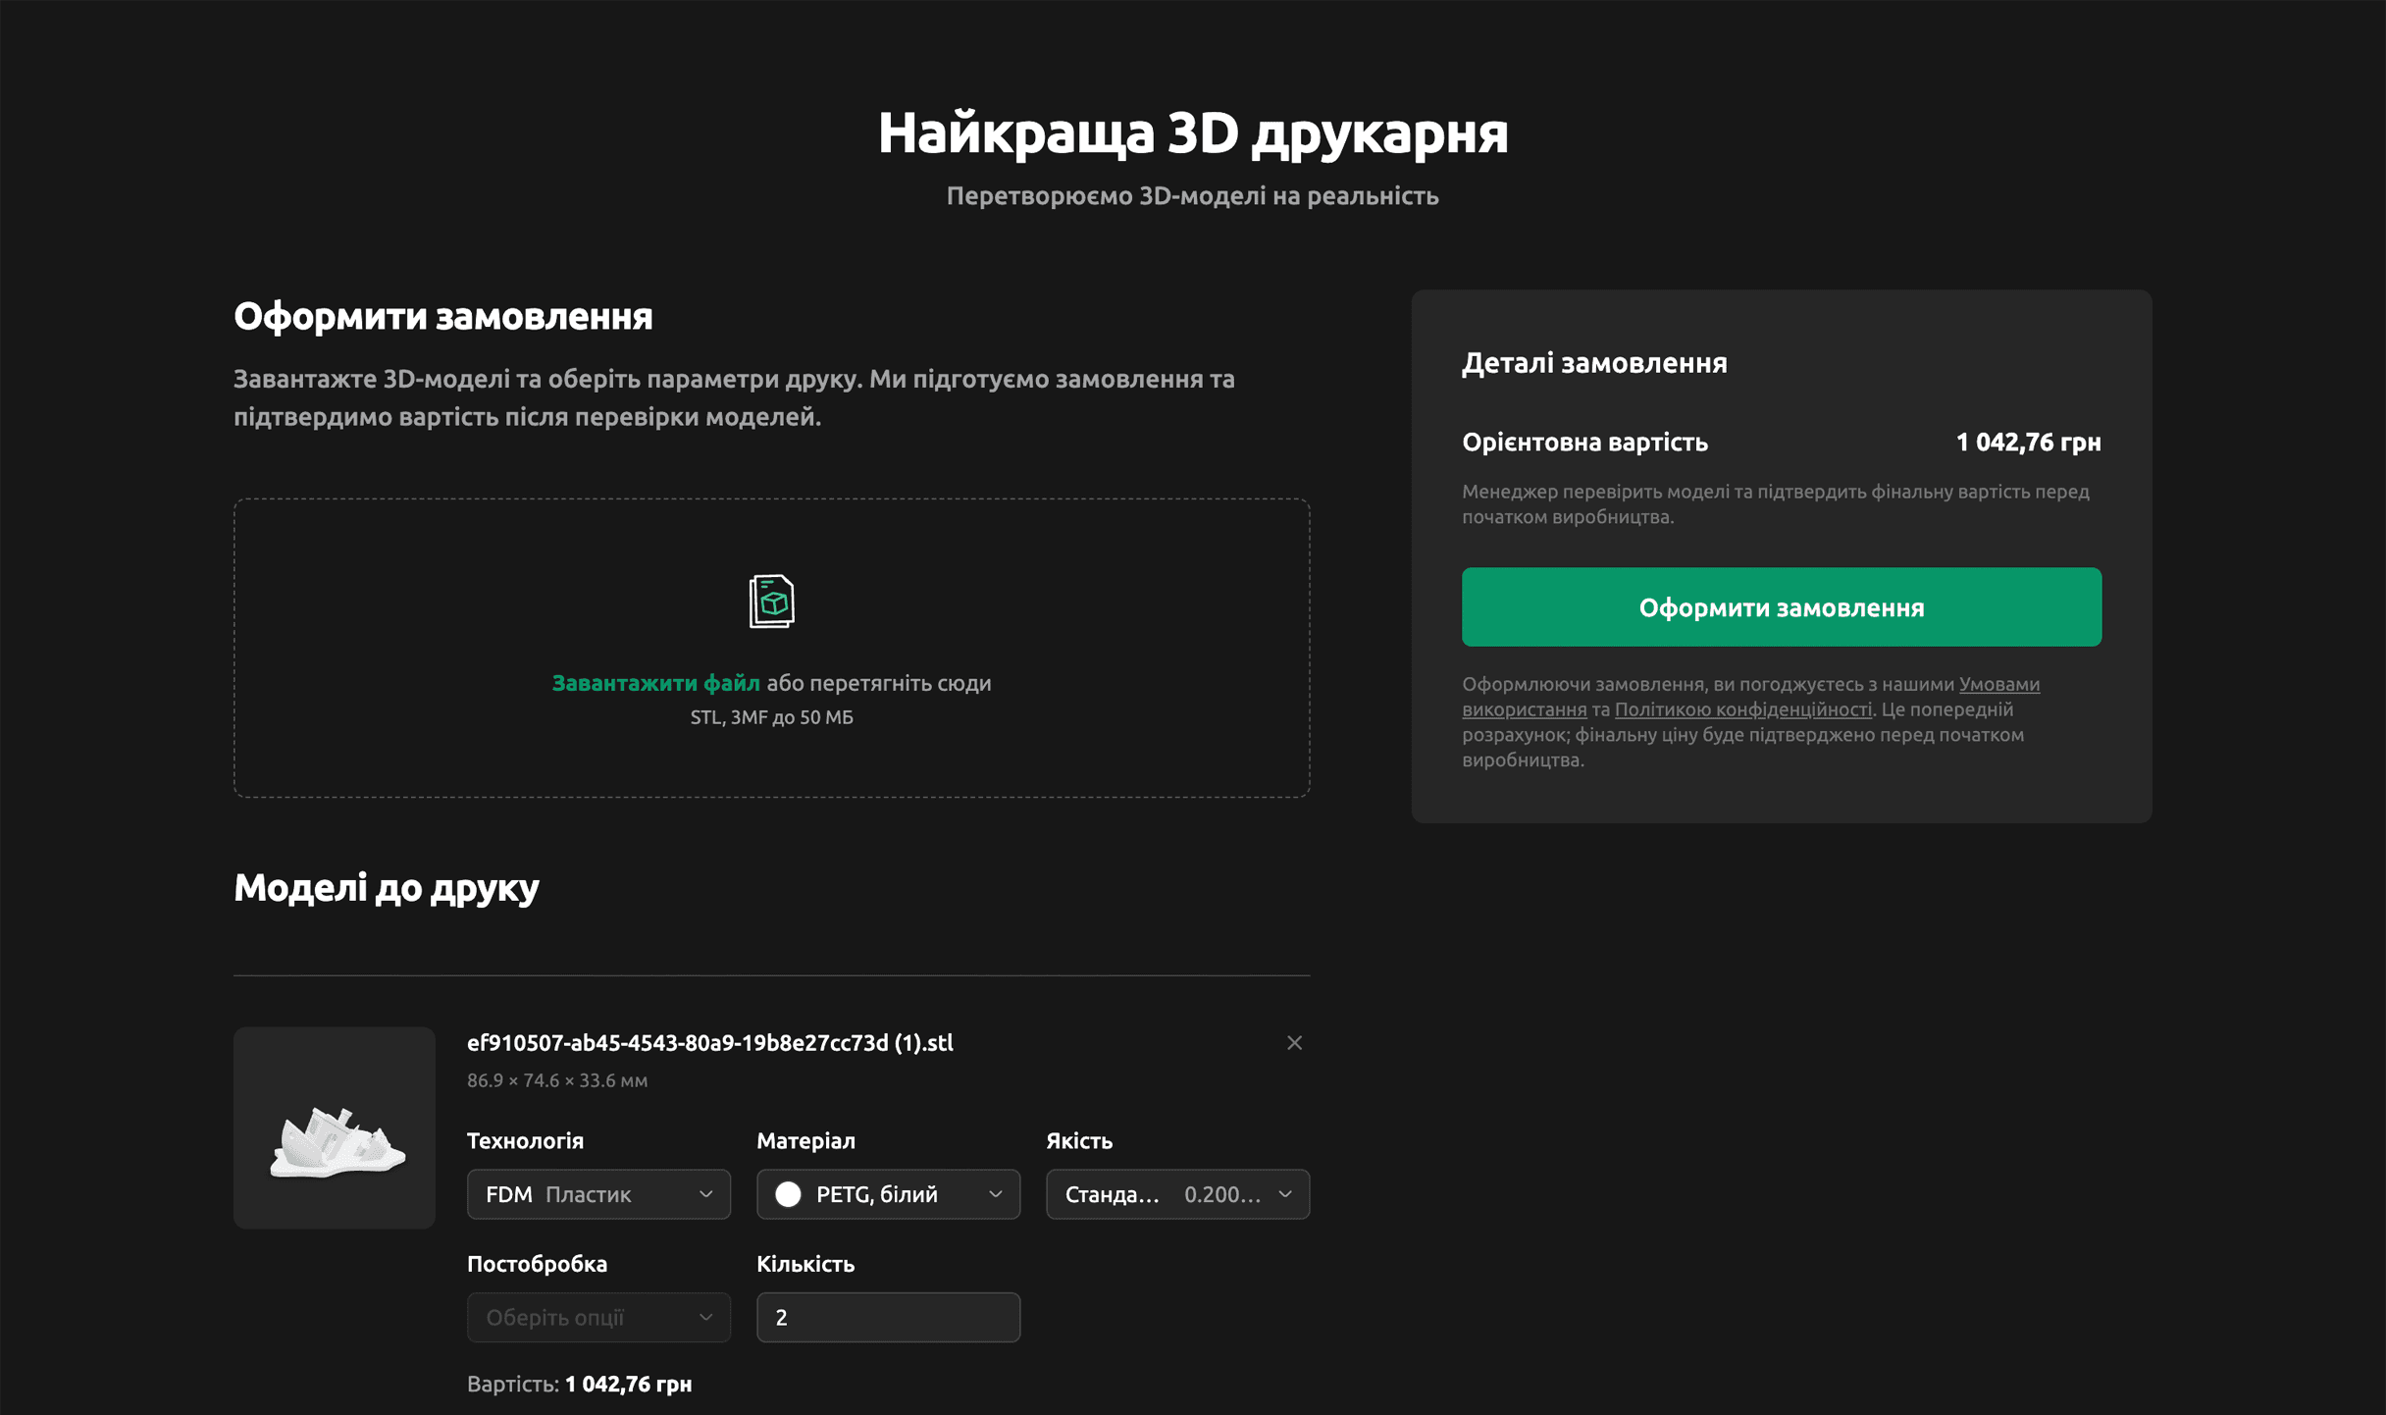This screenshot has width=2386, height=1415.
Task: Open the Політикою конфіденційності privacy link
Action: click(x=1742, y=708)
